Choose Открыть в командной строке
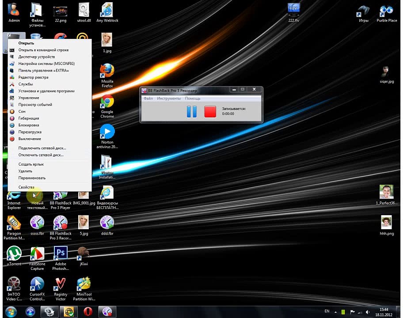Viewport: 403px width, 318px height. click(x=49, y=50)
